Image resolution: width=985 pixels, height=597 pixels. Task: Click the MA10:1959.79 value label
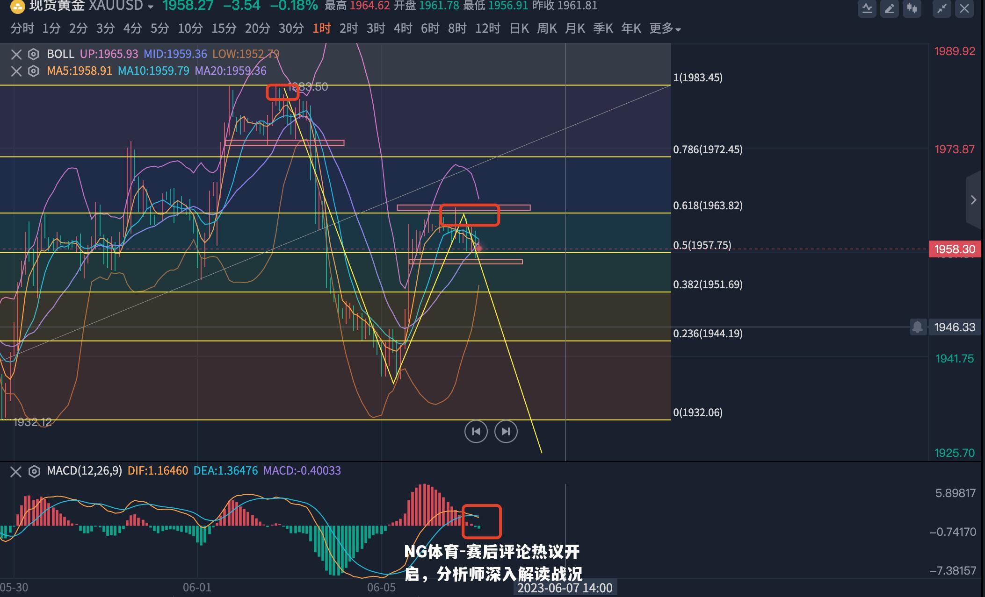tap(154, 71)
